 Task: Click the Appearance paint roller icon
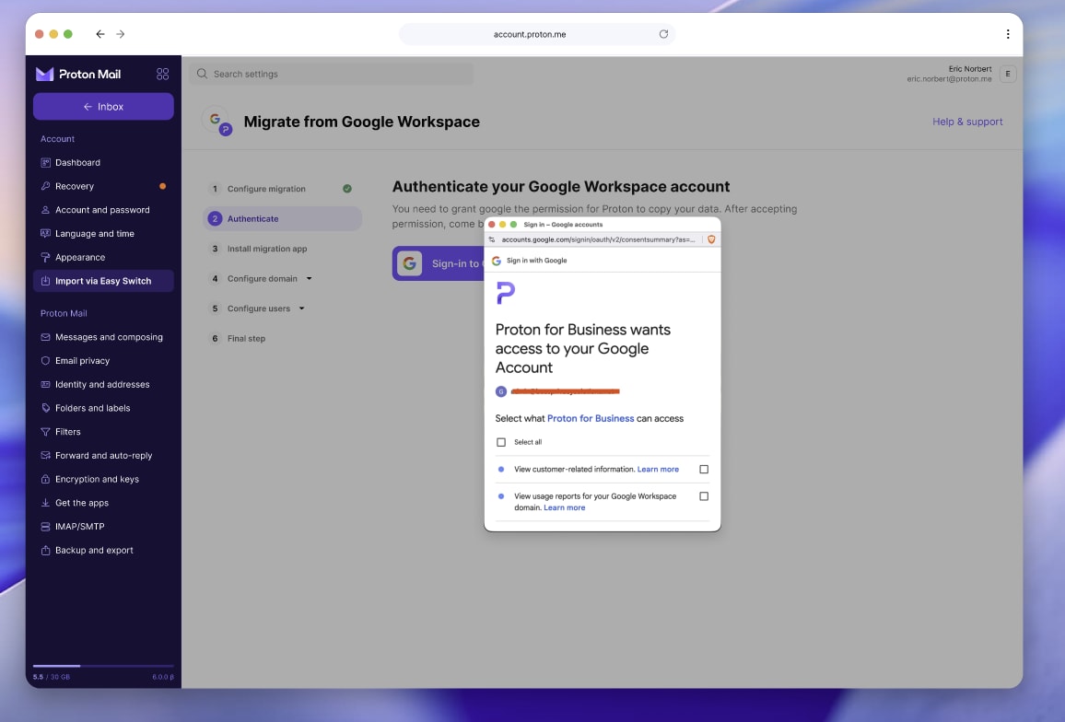click(45, 258)
